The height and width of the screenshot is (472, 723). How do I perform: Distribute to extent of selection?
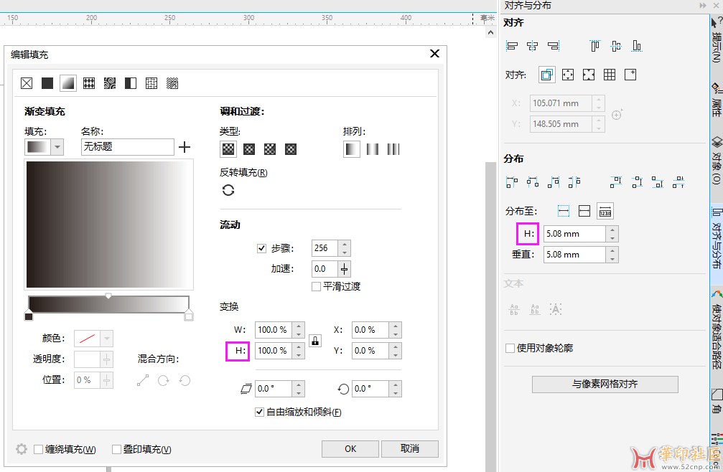[564, 211]
